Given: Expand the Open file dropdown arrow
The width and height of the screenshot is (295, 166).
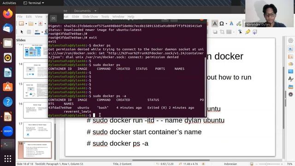Looking at the screenshot, I should click(x=35, y=24).
